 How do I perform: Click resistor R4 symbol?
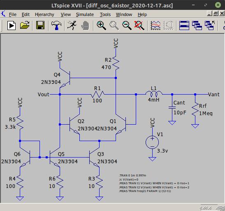(20, 182)
